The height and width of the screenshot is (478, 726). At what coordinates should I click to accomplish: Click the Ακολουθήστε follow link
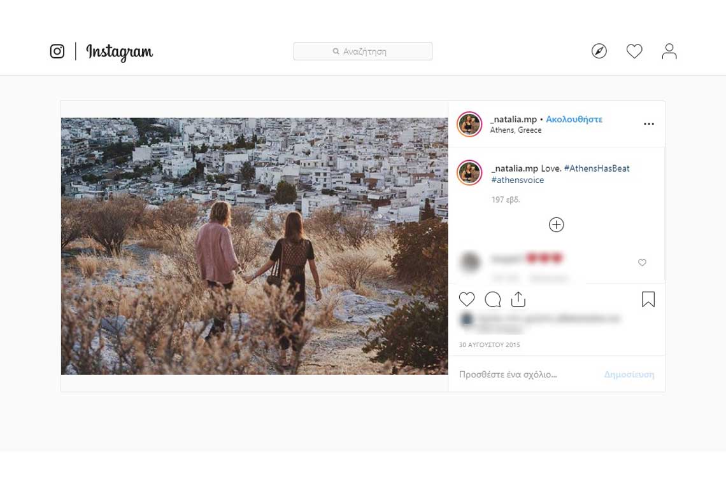(574, 119)
